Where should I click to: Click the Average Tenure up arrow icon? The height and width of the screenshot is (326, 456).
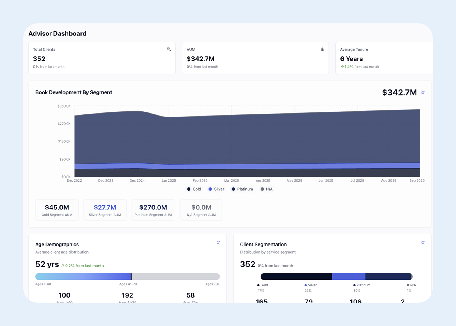(342, 67)
